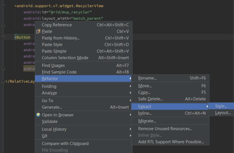Click Add RTL Support Where Possible…

click(170, 142)
